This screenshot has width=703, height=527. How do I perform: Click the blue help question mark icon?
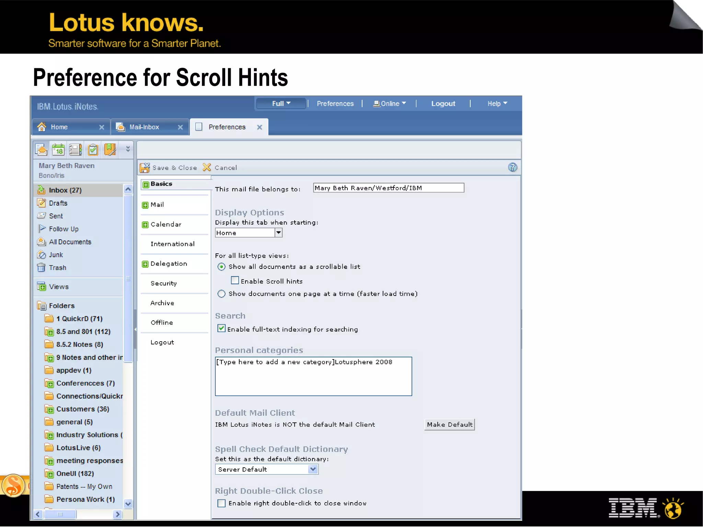click(512, 168)
